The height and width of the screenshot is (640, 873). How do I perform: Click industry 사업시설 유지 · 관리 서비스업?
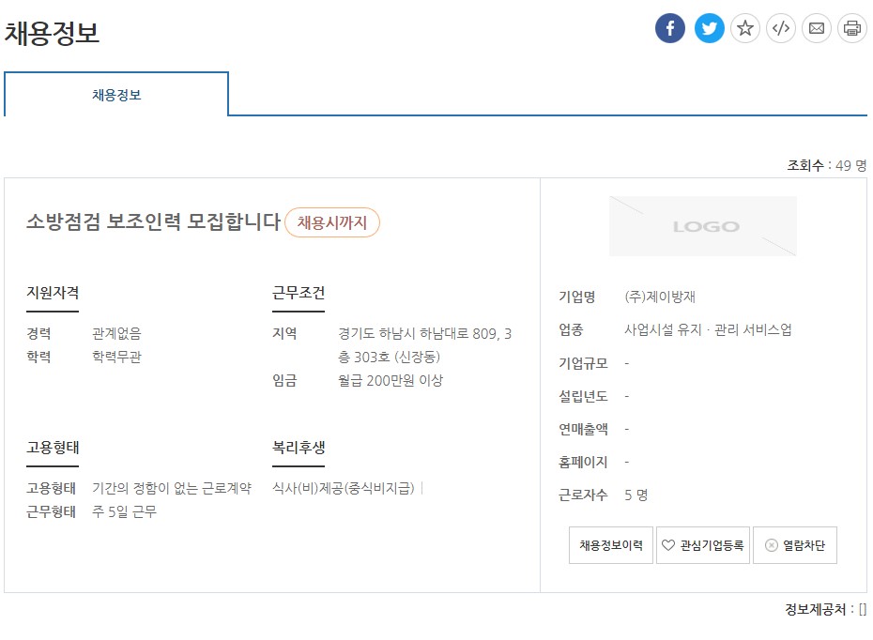pyautogui.click(x=708, y=329)
